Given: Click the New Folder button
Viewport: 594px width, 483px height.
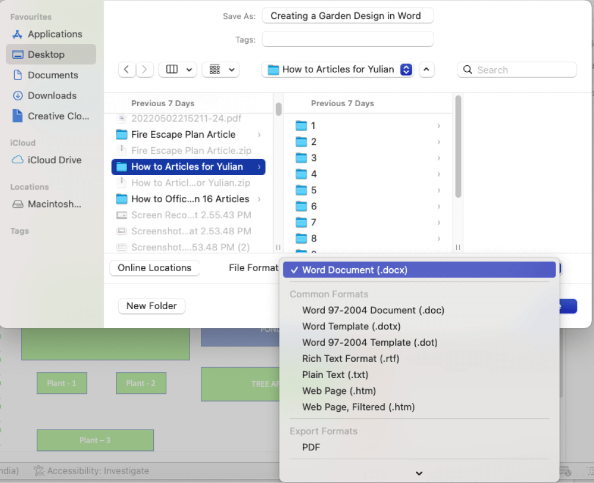Looking at the screenshot, I should (151, 306).
